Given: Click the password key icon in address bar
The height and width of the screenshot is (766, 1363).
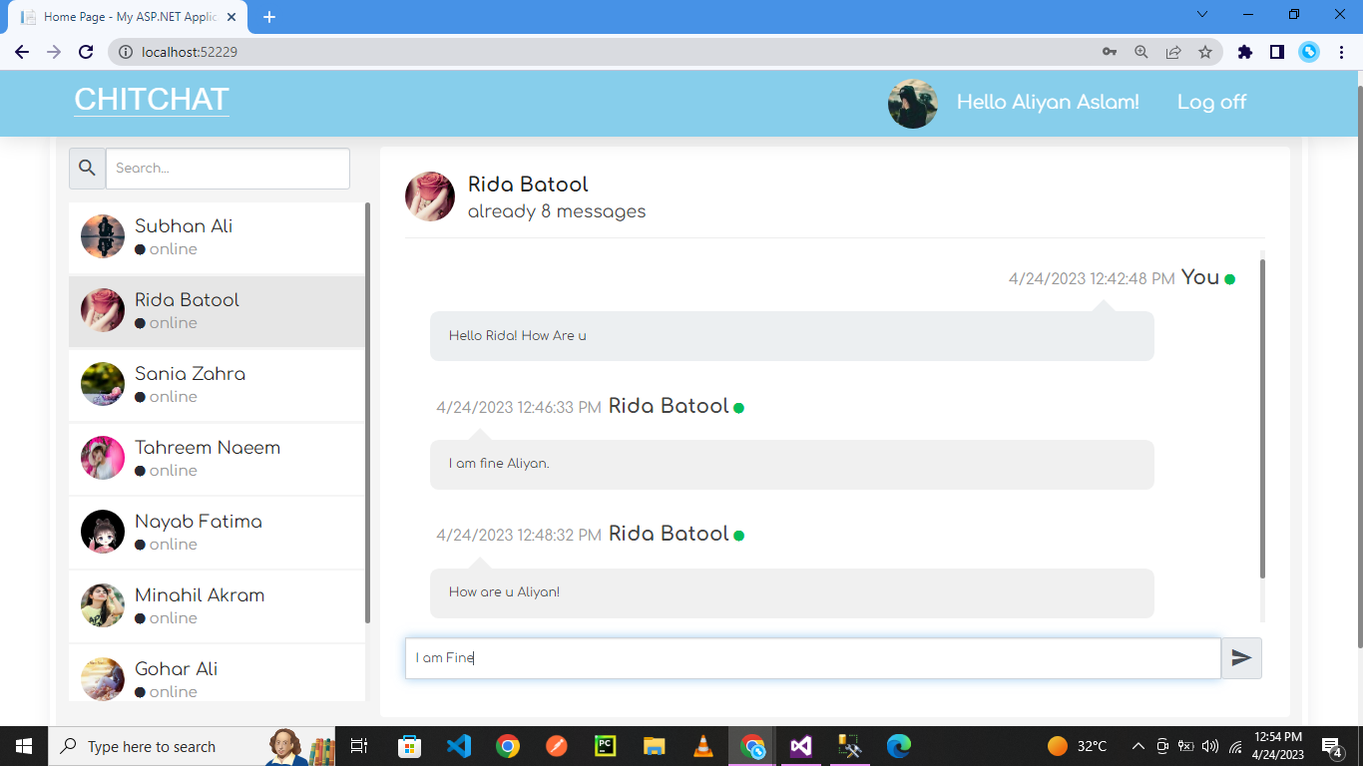Looking at the screenshot, I should [1110, 52].
